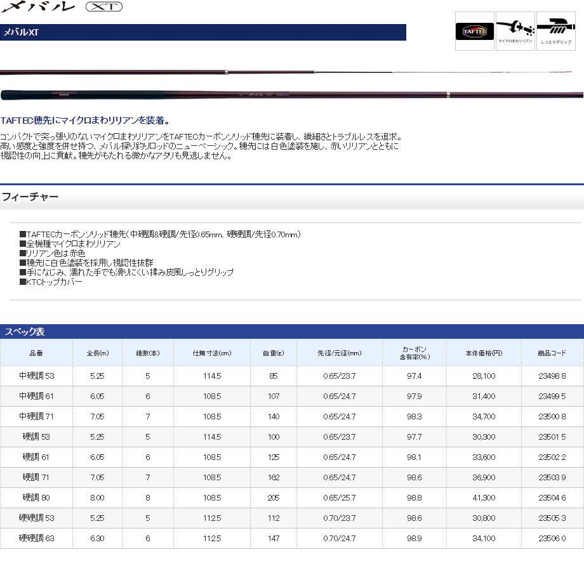Click price 41,300 for 硬調 80

click(x=484, y=497)
